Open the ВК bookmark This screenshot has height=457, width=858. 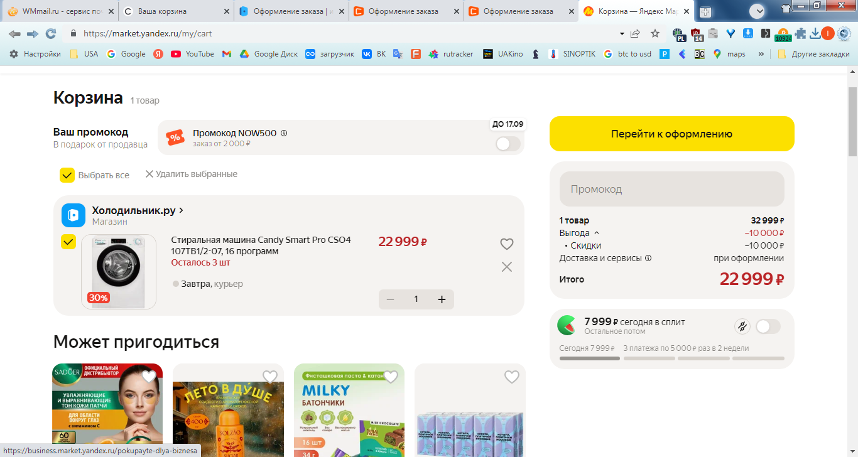tap(374, 54)
